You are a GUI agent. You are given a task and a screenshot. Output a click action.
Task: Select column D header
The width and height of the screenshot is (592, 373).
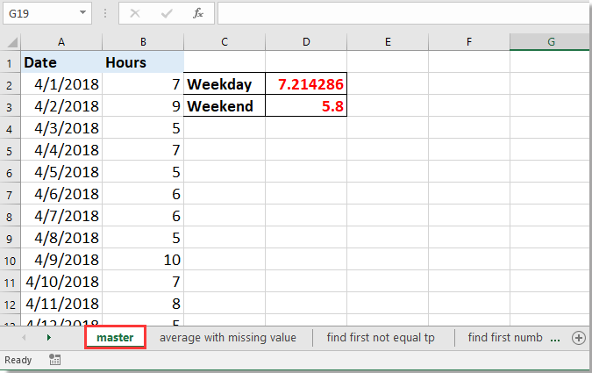tap(306, 41)
